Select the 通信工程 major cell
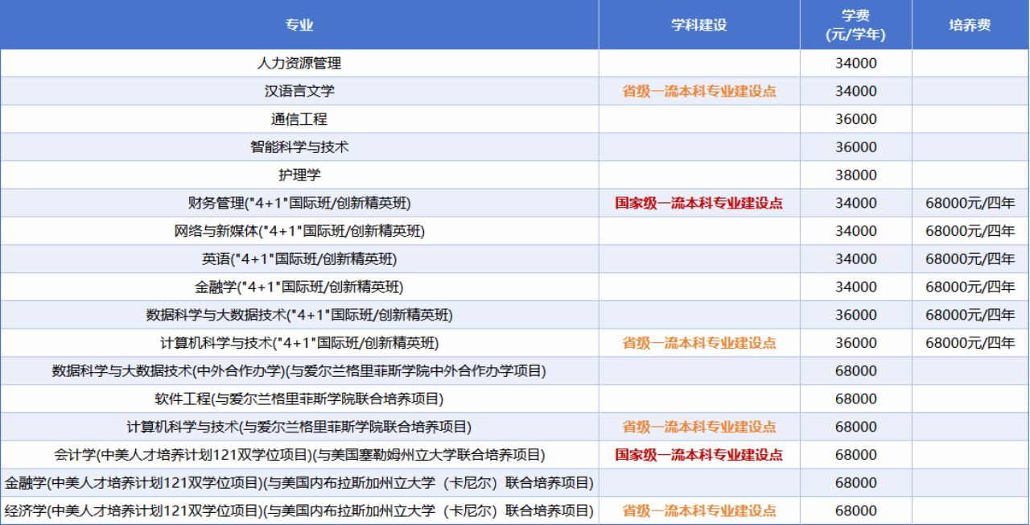 click(x=299, y=119)
